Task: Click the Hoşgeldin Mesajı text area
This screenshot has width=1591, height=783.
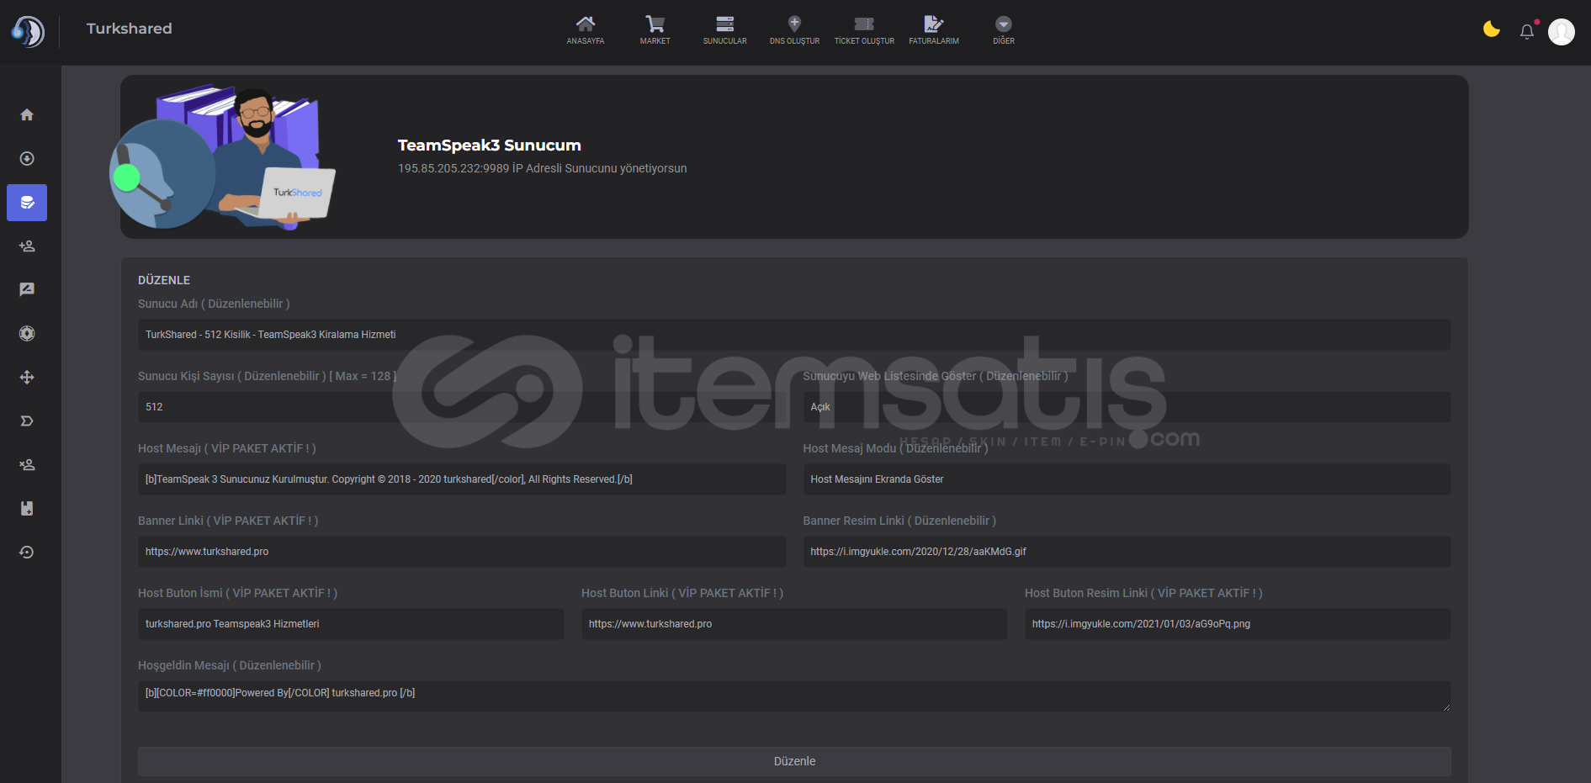Action: [x=794, y=696]
